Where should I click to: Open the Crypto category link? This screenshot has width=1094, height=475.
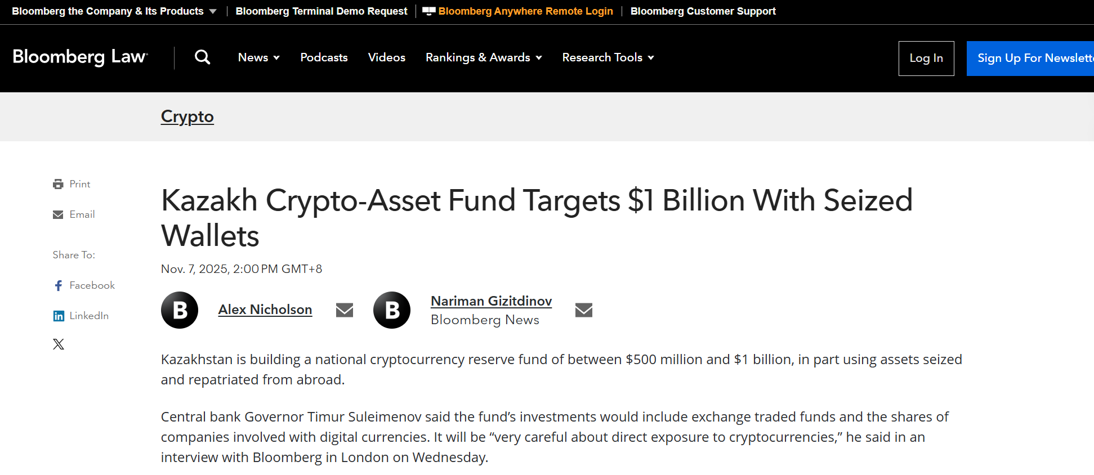(x=187, y=116)
